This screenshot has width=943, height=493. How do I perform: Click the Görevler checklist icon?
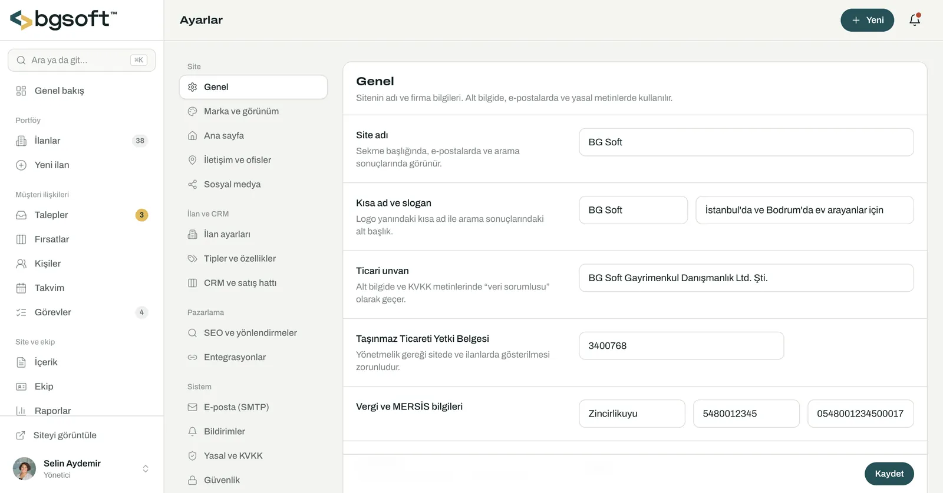(x=21, y=312)
